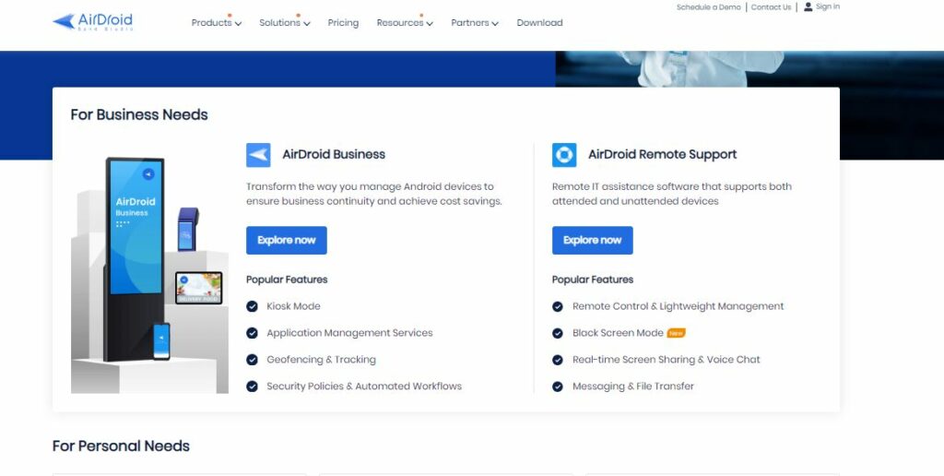Image resolution: width=944 pixels, height=476 pixels.
Task: Click the AirDroid Remote Support lifebuoy icon
Action: coord(564,155)
